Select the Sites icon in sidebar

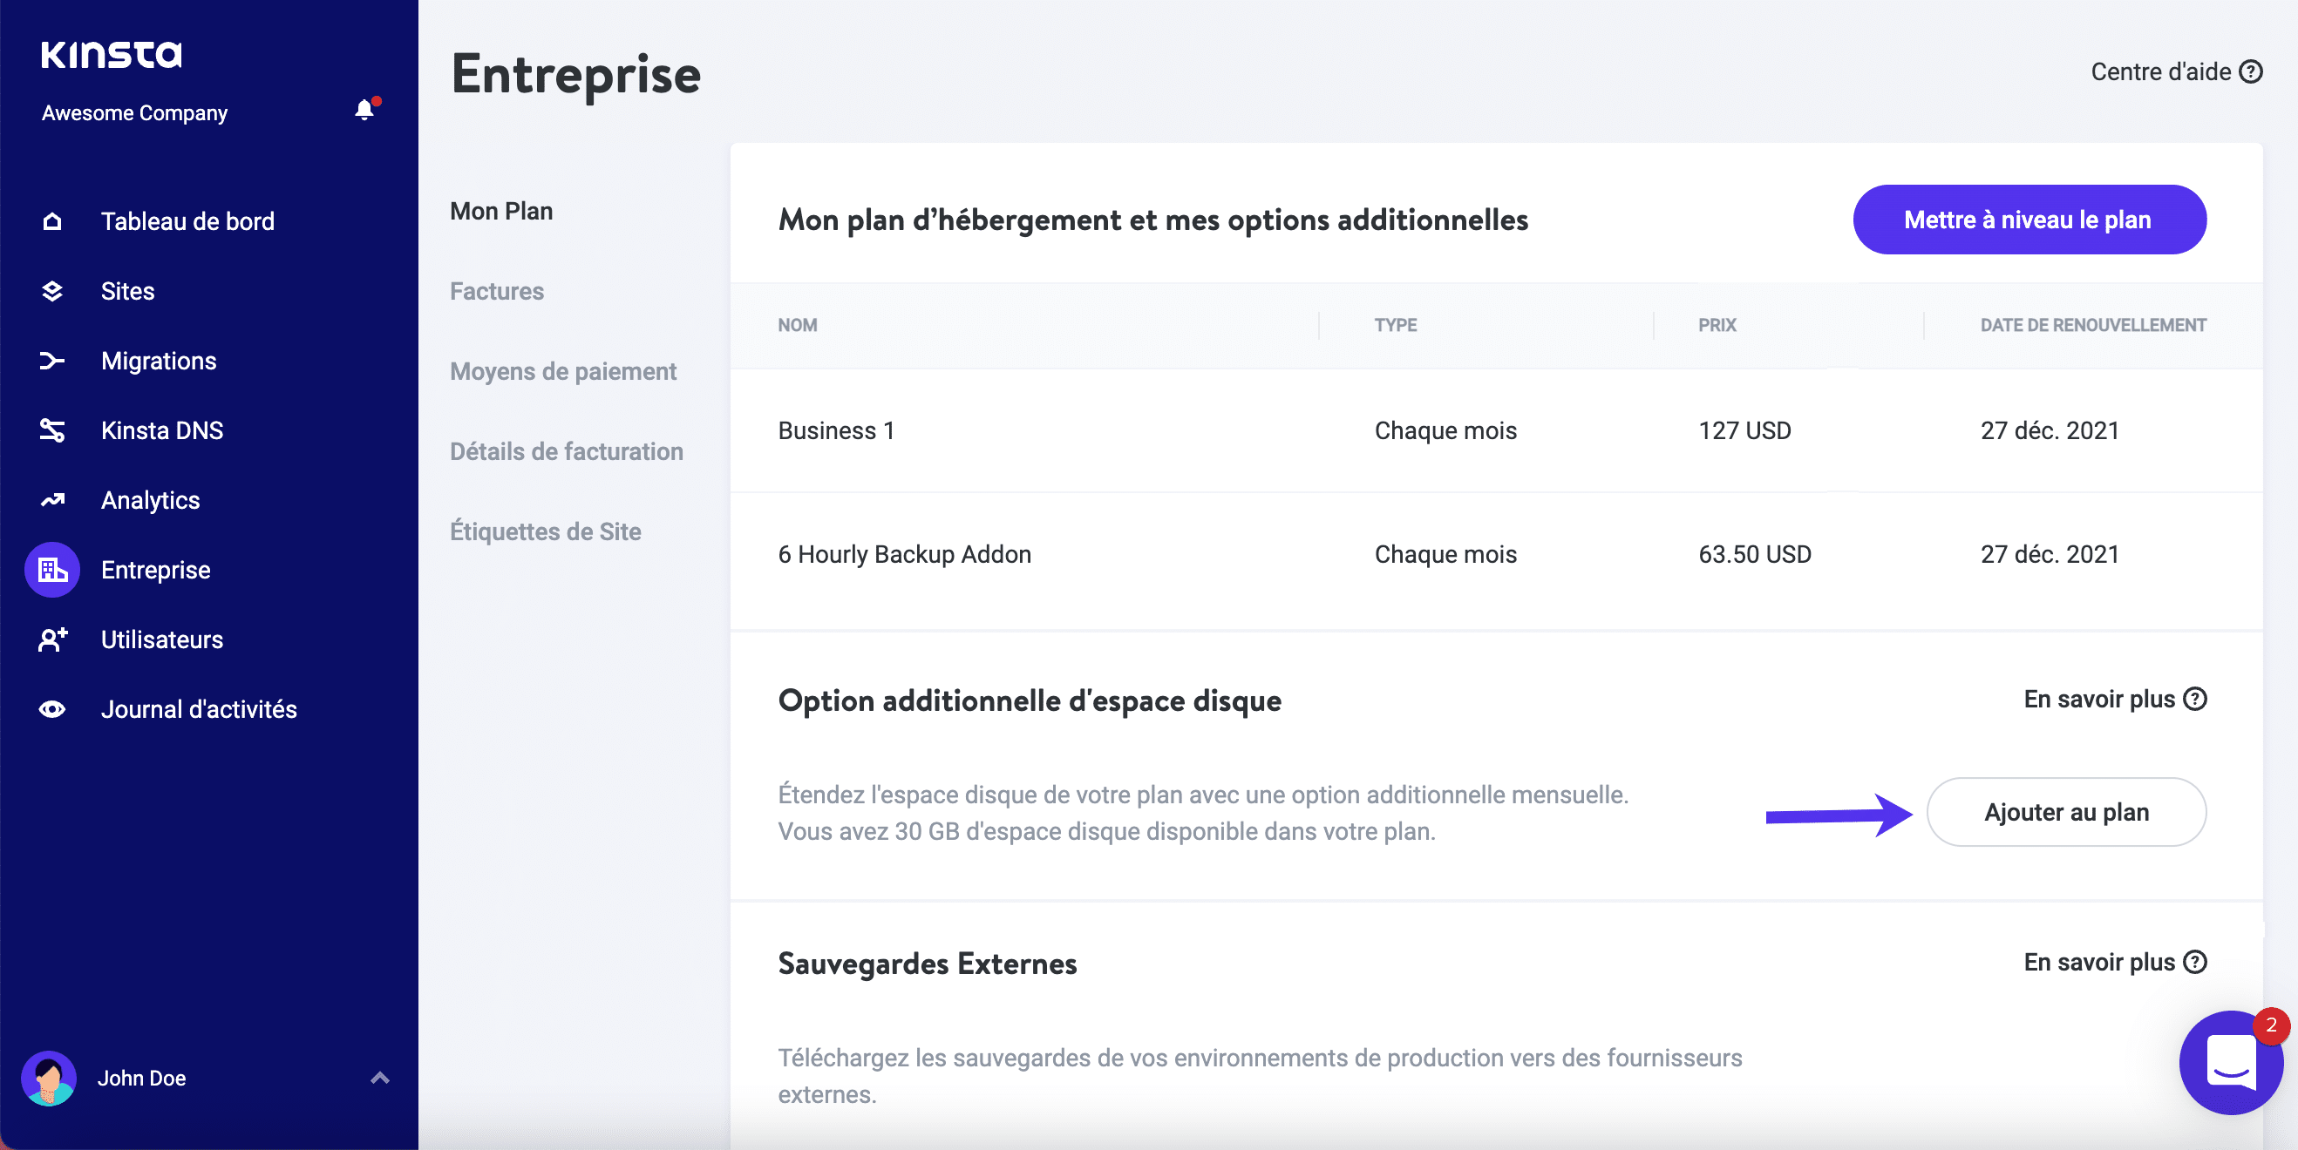coord(51,291)
